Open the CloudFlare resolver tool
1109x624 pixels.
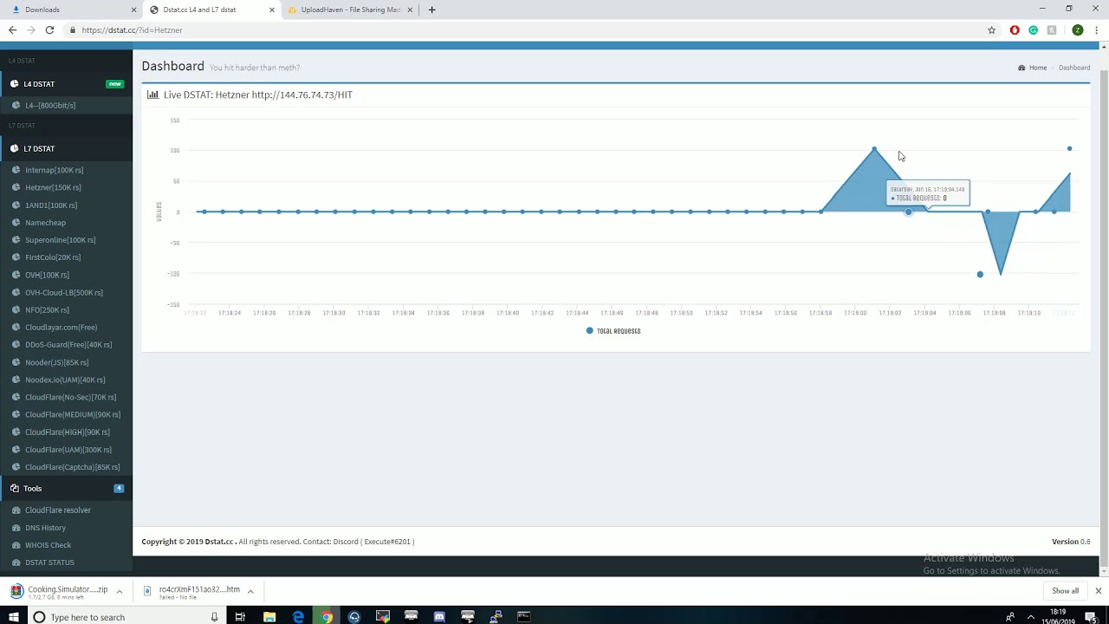click(57, 510)
